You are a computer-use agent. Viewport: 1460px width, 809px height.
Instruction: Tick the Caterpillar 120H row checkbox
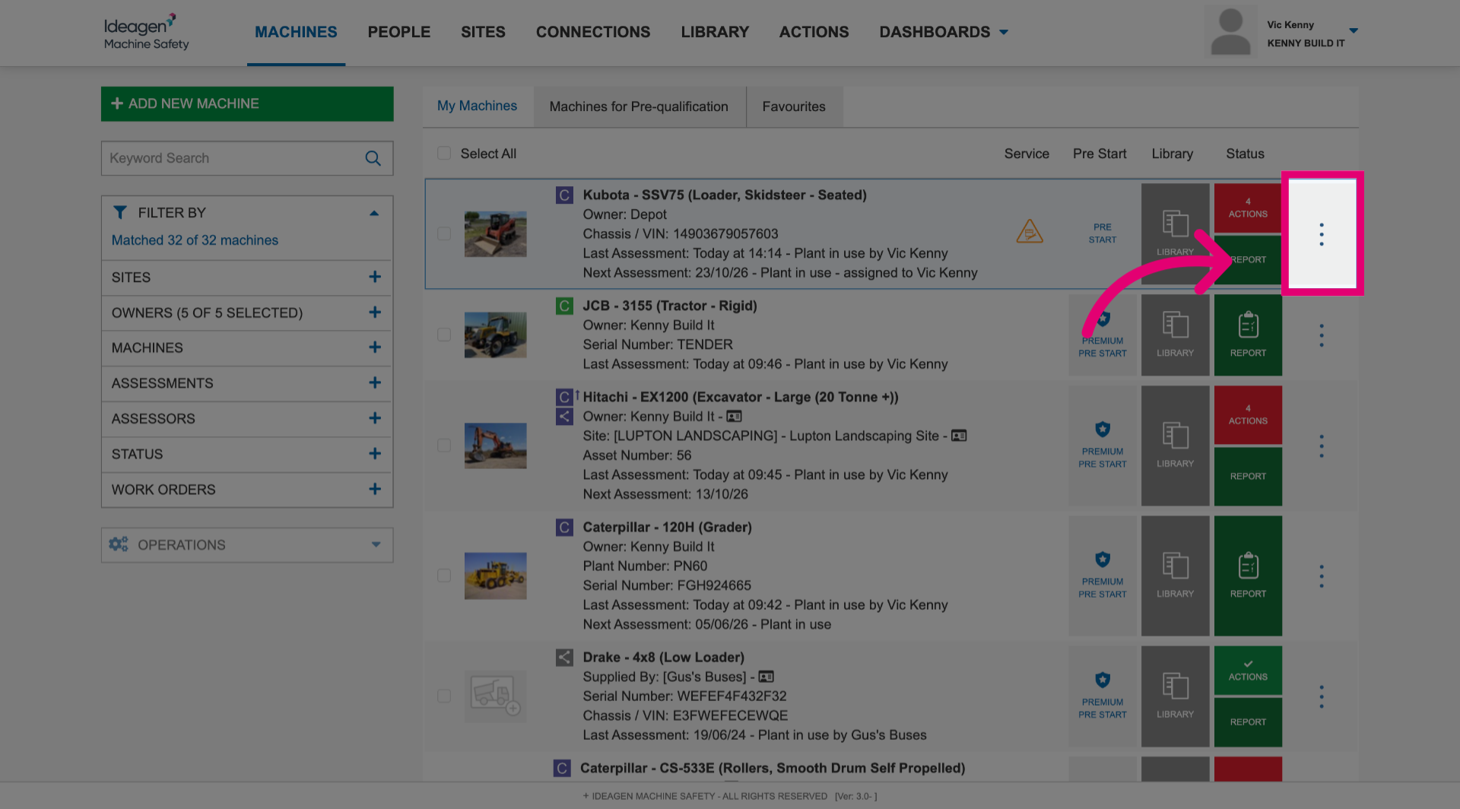point(444,576)
